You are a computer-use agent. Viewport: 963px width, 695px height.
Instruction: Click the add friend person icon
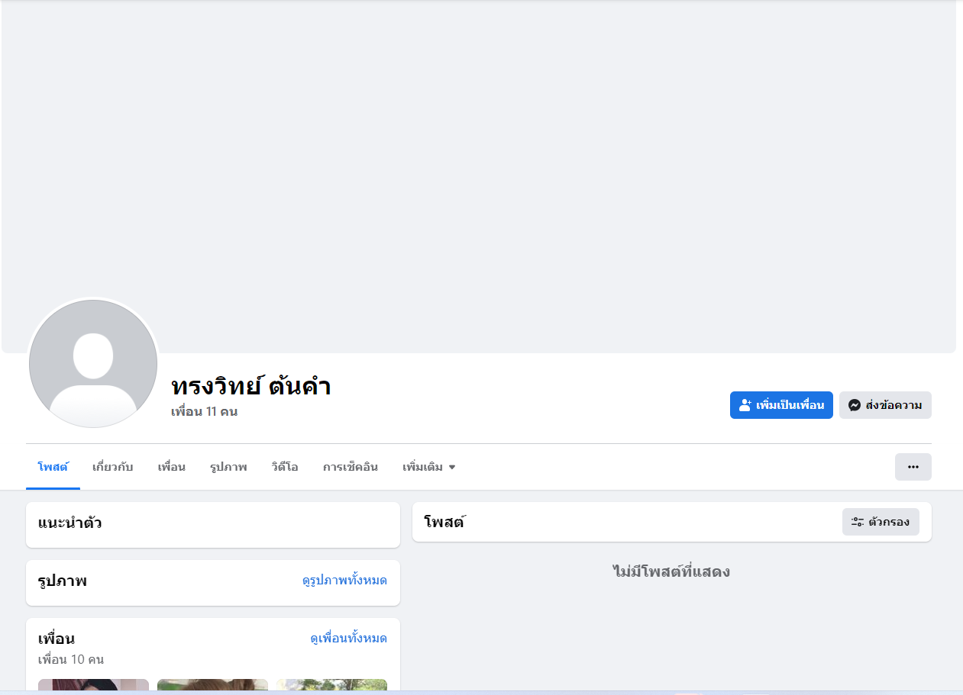745,405
